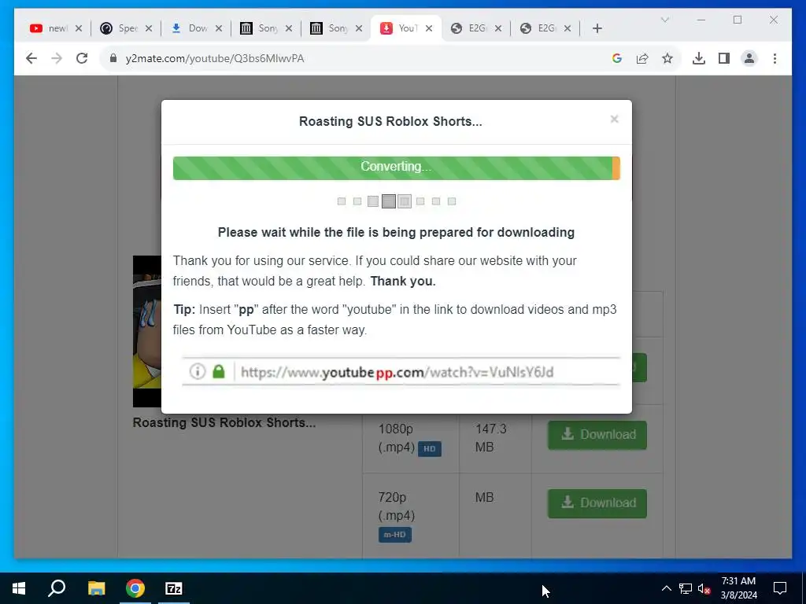Open the Chrome three-dot menu
Image resolution: width=806 pixels, height=604 pixels.
(x=775, y=58)
